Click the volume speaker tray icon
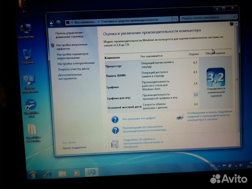The width and height of the screenshot is (252, 189). pyautogui.click(x=241, y=165)
